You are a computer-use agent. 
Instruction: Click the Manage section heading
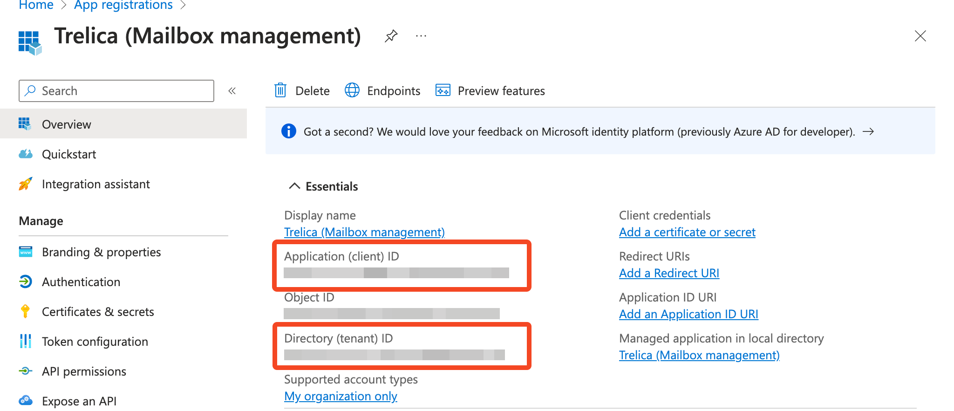41,221
